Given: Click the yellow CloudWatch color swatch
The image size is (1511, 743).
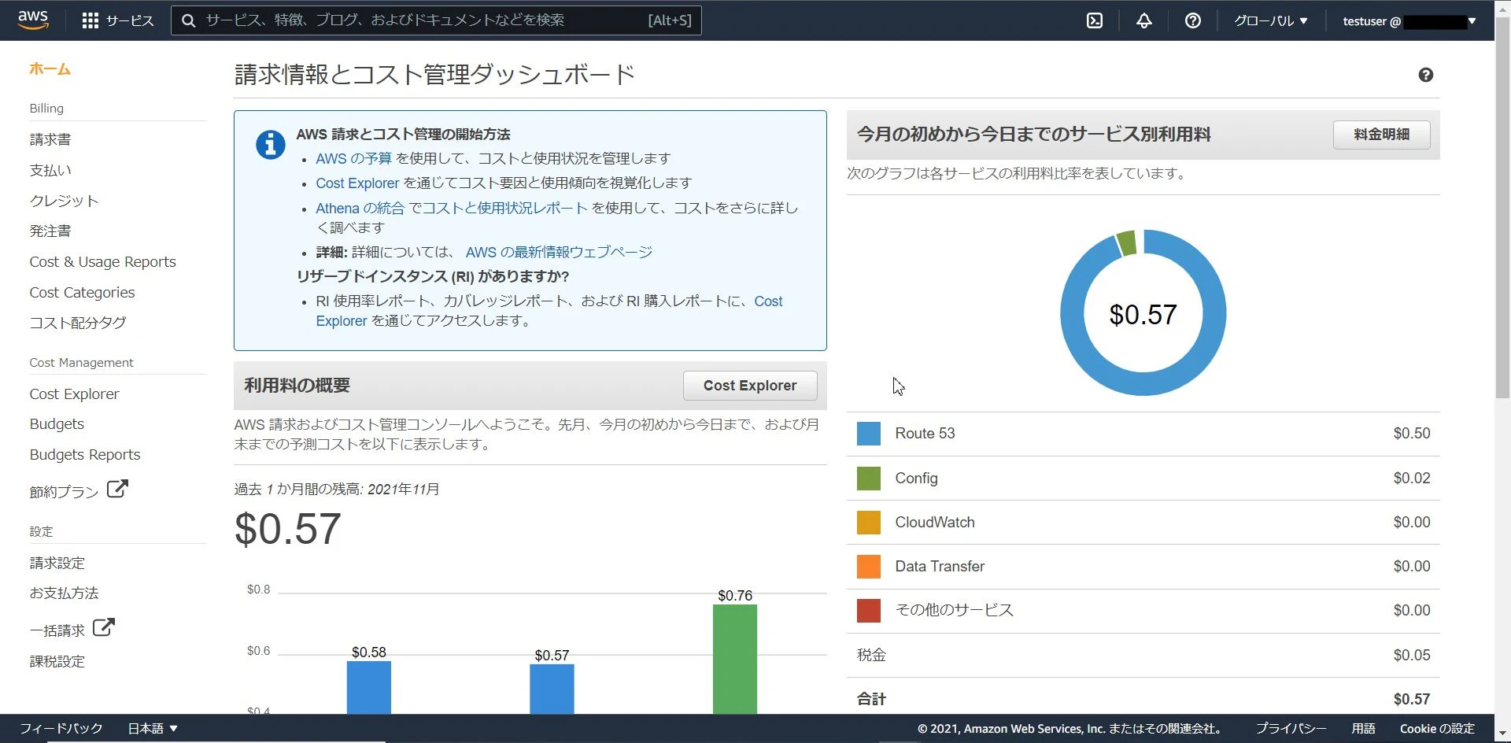Looking at the screenshot, I should [x=869, y=522].
